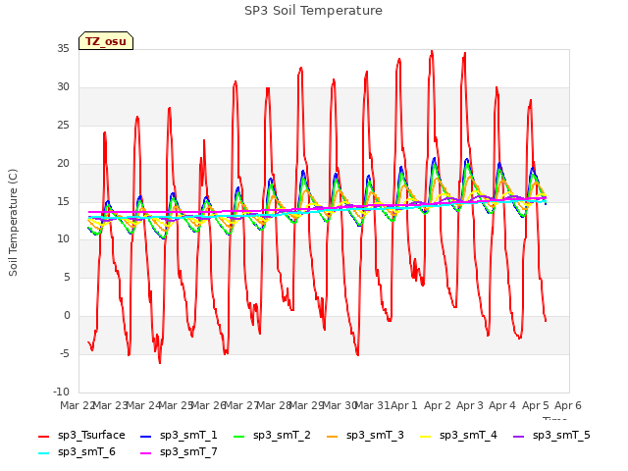Click the Soil Temperature (C) axis label
The width and height of the screenshot is (628, 471).
click(13, 223)
